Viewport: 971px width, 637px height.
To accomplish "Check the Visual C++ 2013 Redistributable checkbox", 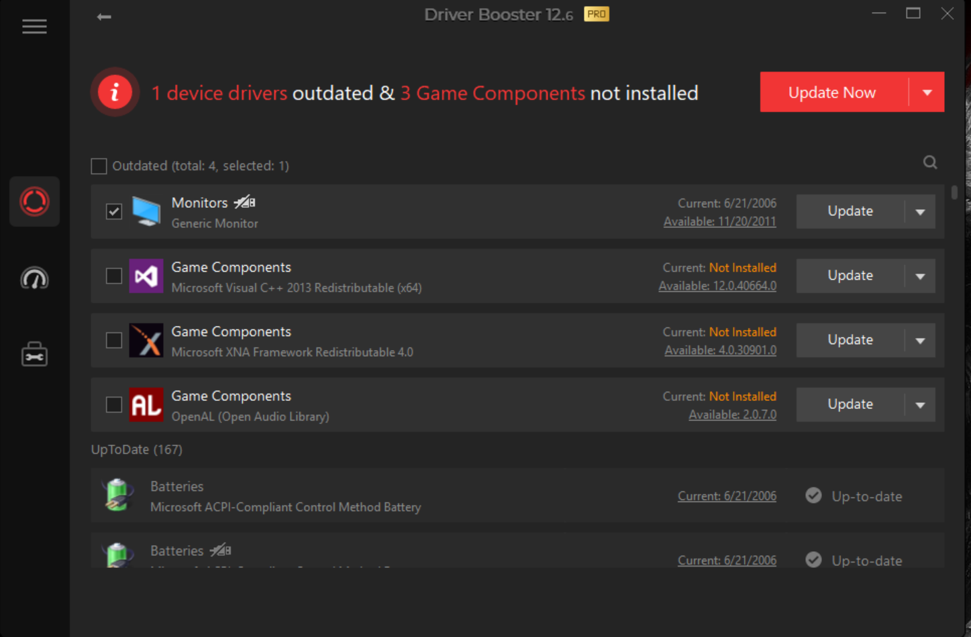I will coord(114,276).
